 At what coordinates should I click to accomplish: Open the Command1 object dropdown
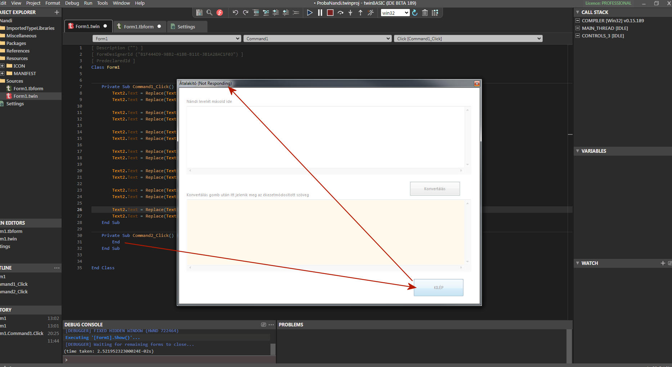[x=317, y=38]
